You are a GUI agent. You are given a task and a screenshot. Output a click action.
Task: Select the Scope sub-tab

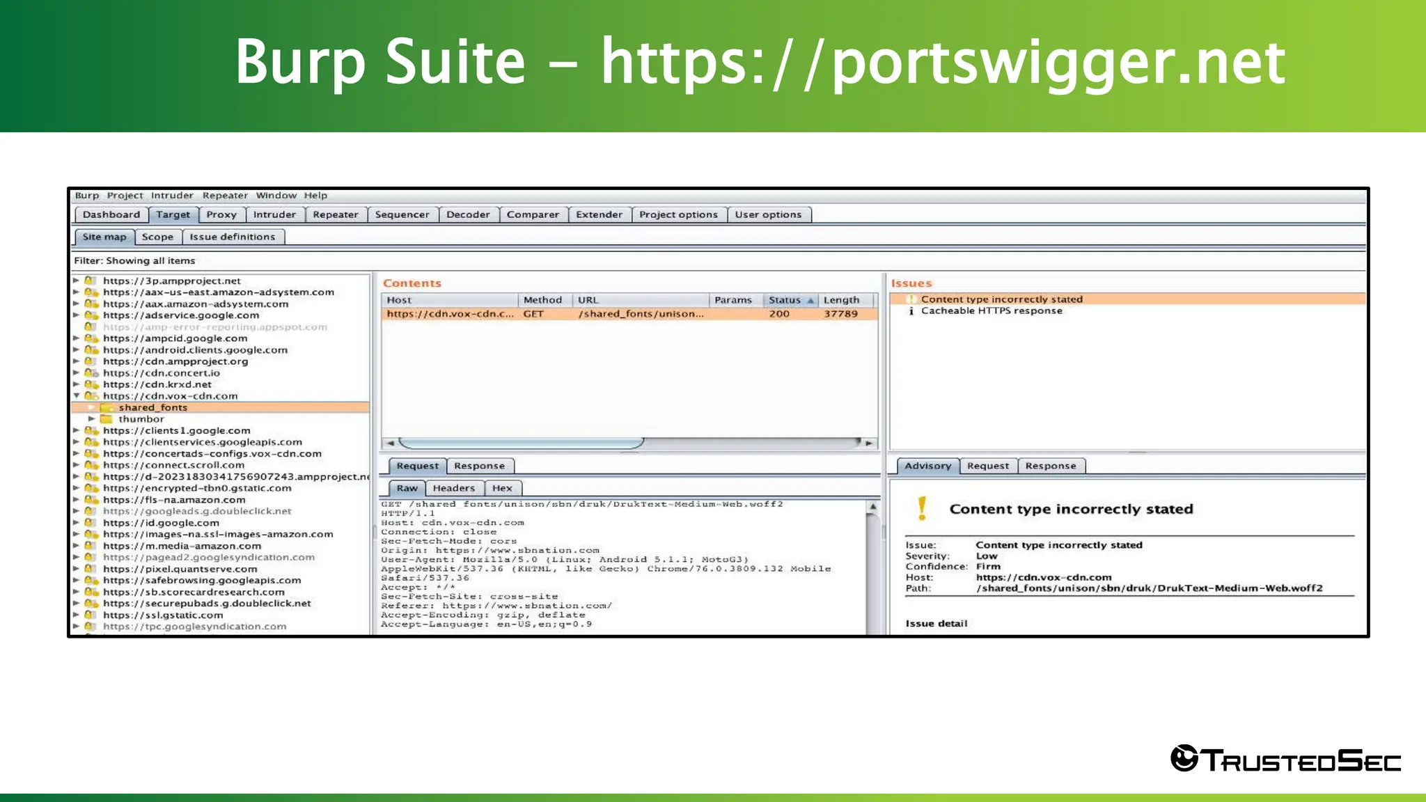(x=157, y=237)
